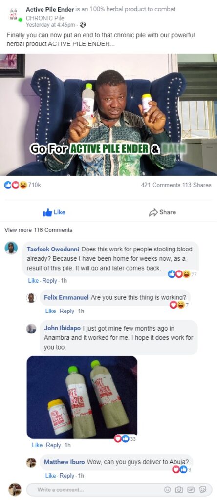Attach a photo via camera icon
The image size is (217, 500).
(x=179, y=489)
